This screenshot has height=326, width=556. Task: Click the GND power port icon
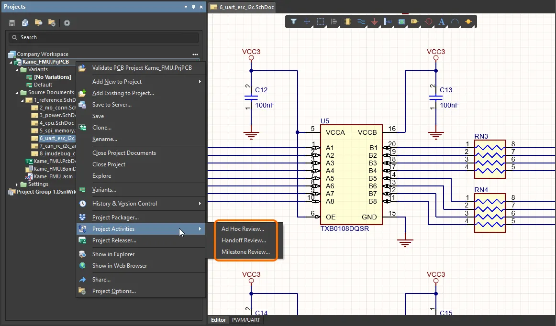click(x=374, y=22)
